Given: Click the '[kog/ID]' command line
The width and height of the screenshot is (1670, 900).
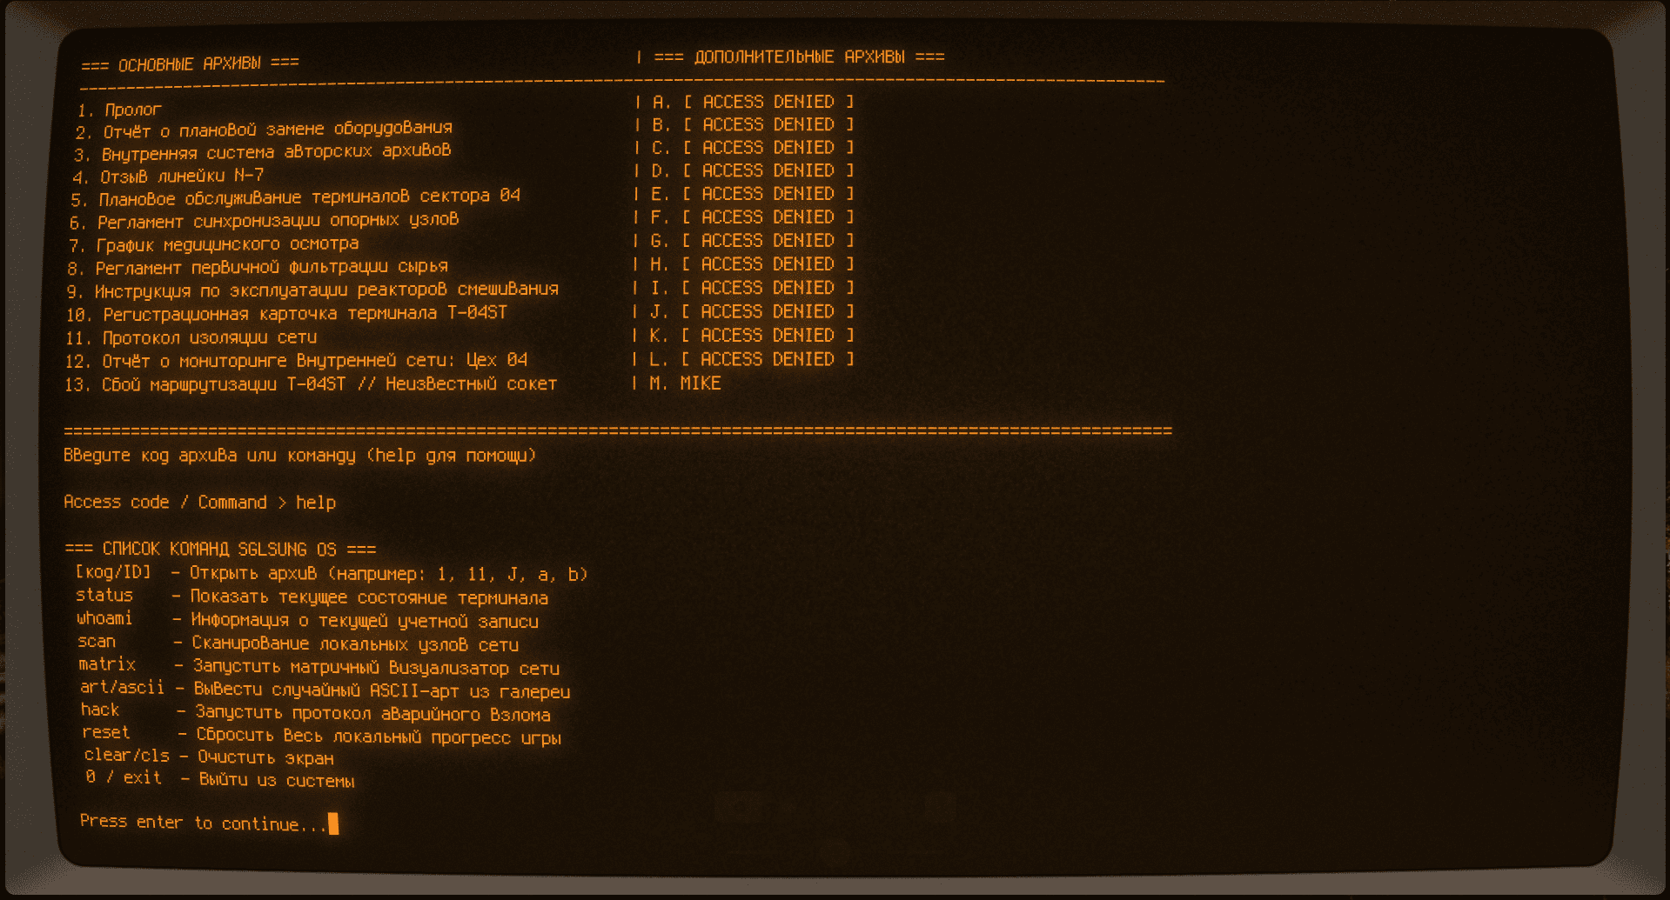Looking at the screenshot, I should pyautogui.click(x=332, y=574).
